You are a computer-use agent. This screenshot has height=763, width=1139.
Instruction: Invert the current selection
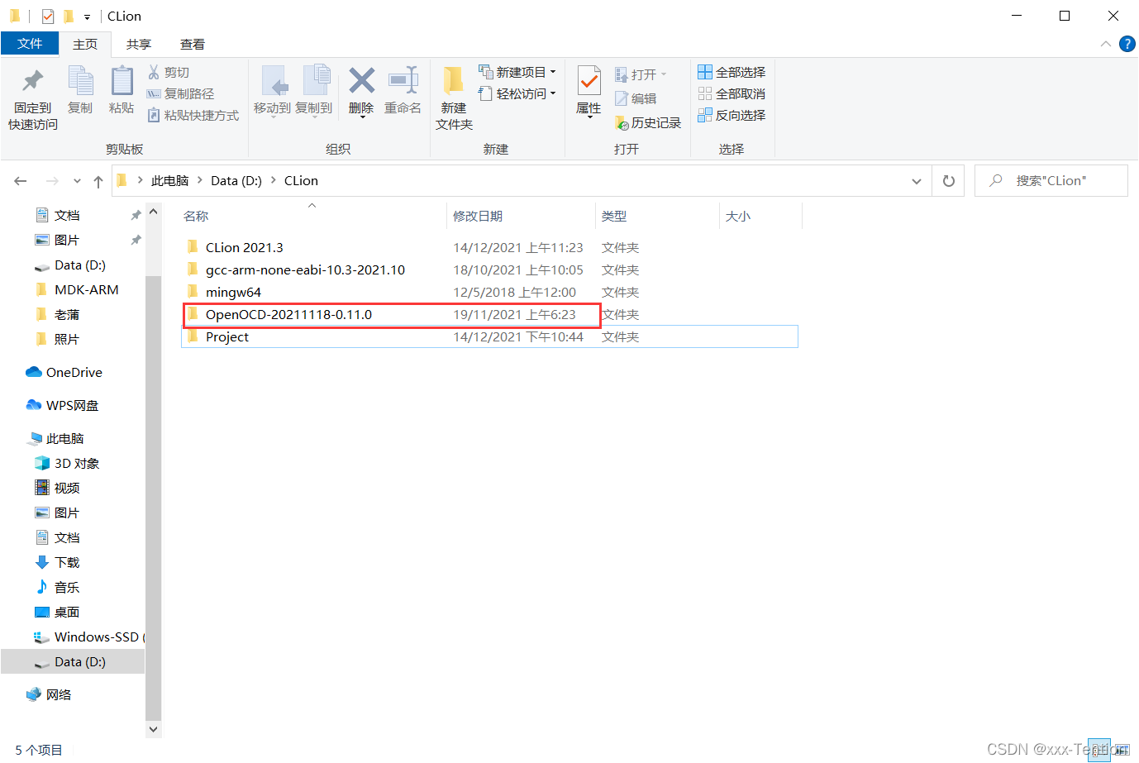click(x=732, y=116)
